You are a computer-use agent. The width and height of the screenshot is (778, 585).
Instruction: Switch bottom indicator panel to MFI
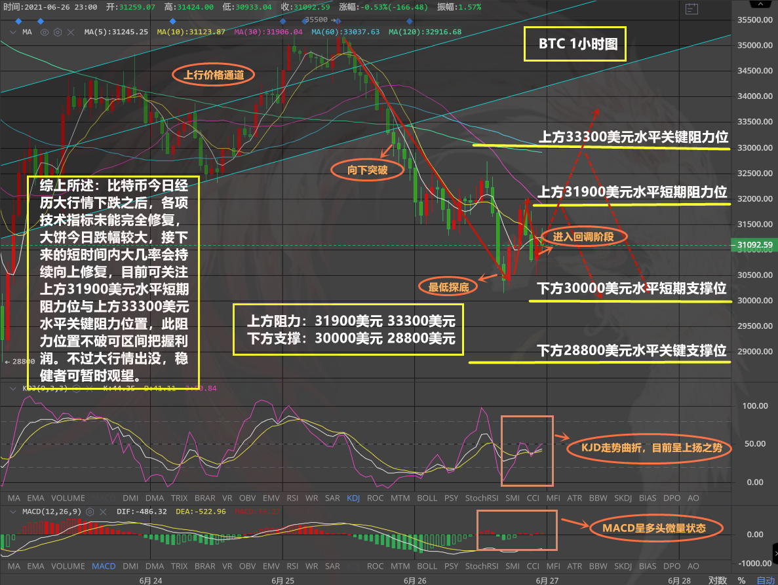pyautogui.click(x=553, y=566)
